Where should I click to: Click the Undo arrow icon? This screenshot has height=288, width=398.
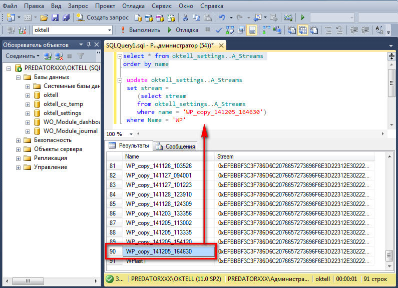(x=222, y=17)
